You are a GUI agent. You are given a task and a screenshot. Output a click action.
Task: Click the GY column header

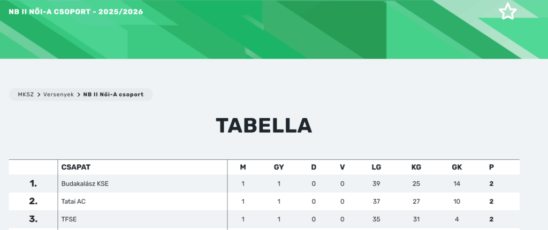pyautogui.click(x=279, y=167)
